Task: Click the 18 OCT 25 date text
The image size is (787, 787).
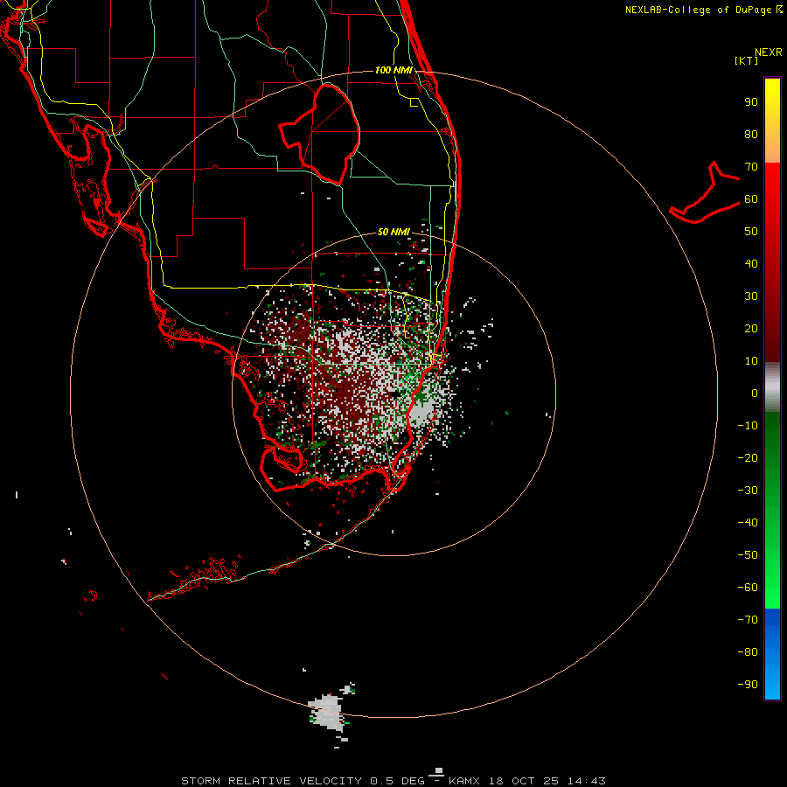Action: point(525,781)
